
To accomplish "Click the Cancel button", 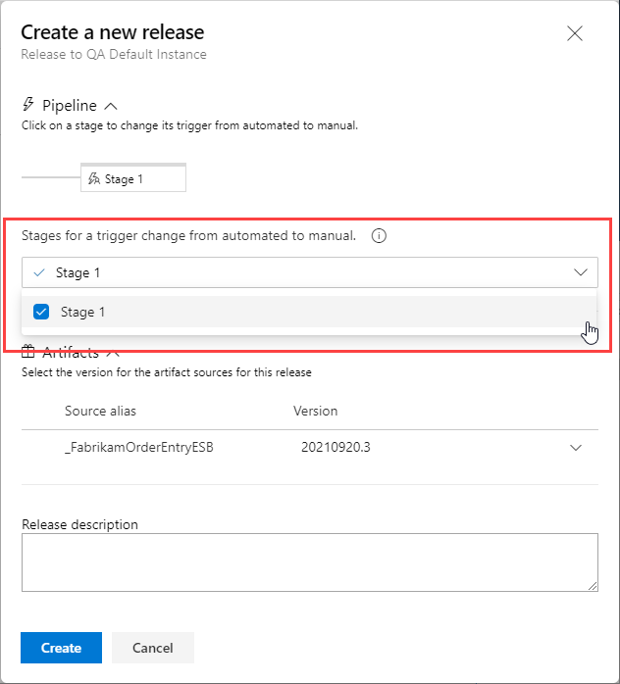I will click(x=153, y=648).
